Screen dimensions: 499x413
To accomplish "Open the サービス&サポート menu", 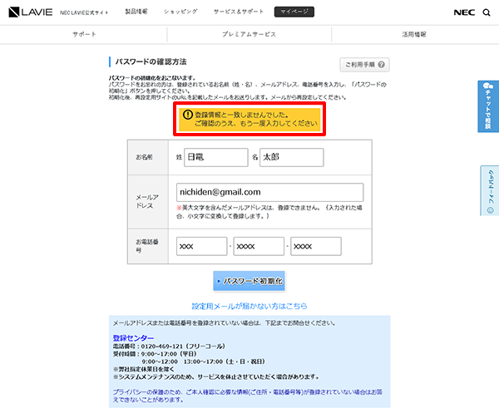I will tap(237, 12).
